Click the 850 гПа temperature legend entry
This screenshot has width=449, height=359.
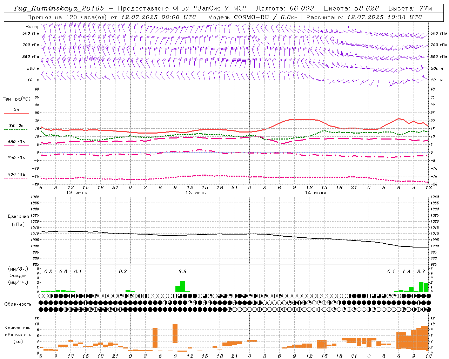16,142
